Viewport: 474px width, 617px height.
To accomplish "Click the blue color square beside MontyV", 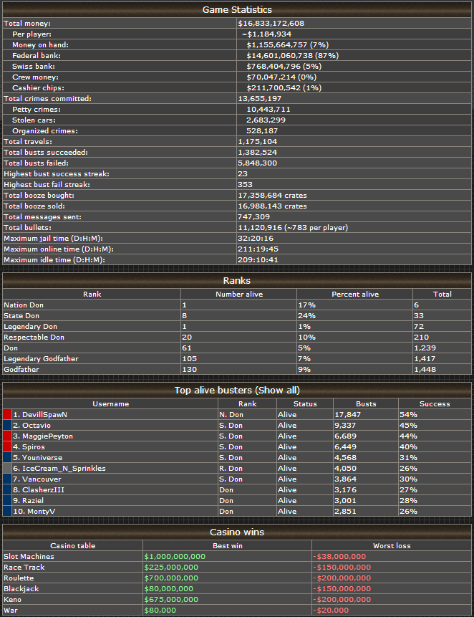I will click(x=7, y=511).
